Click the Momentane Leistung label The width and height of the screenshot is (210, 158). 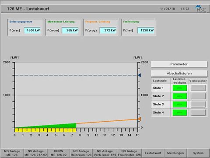[x=61, y=21]
